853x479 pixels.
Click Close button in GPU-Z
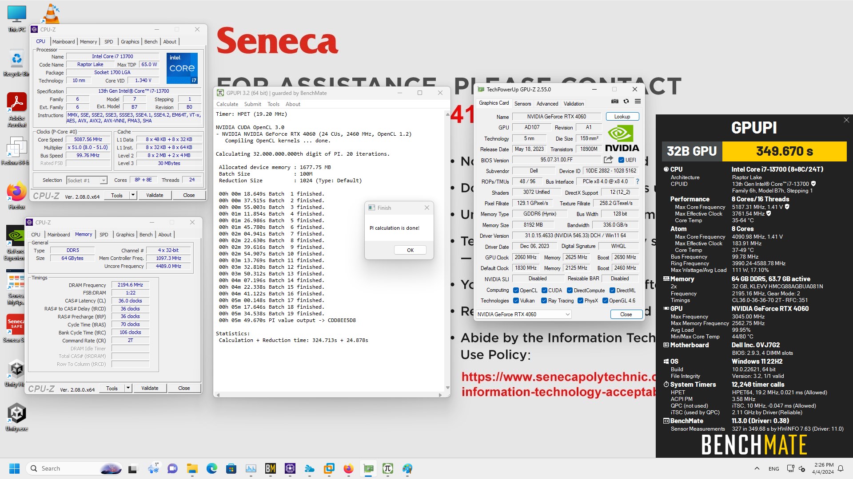point(626,314)
